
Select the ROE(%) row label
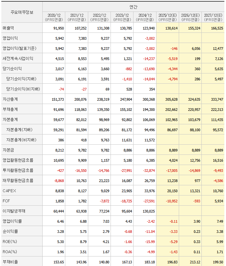click(x=10, y=242)
